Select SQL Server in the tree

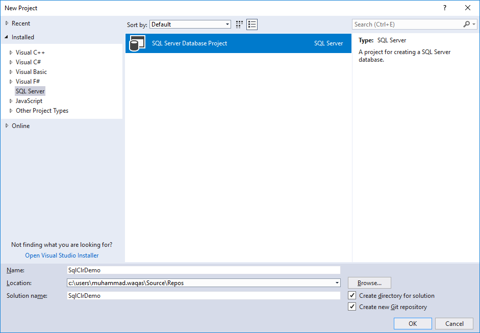coord(30,91)
